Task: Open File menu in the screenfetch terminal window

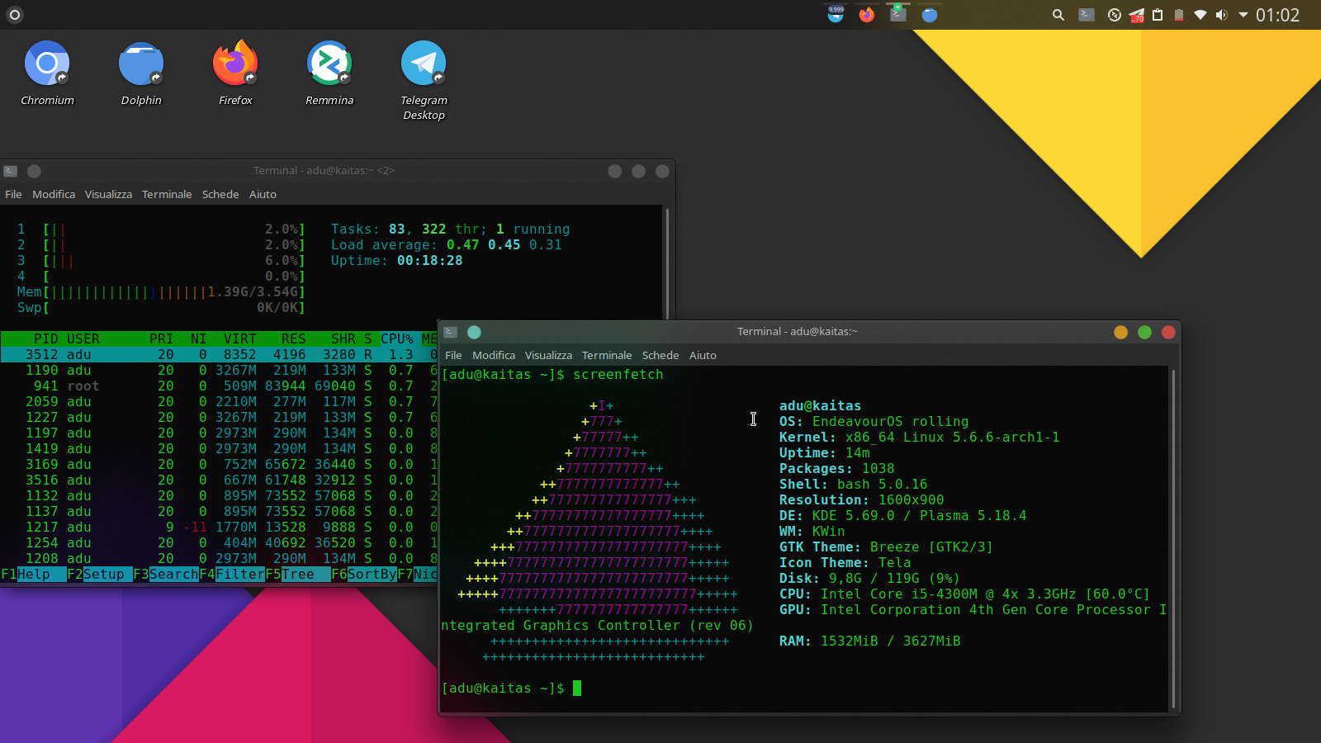Action: [453, 355]
